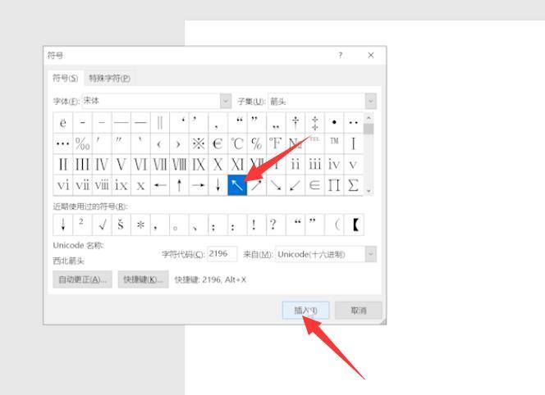Pick the Σ summation symbol
This screenshot has height=395, width=545.
tap(353, 185)
